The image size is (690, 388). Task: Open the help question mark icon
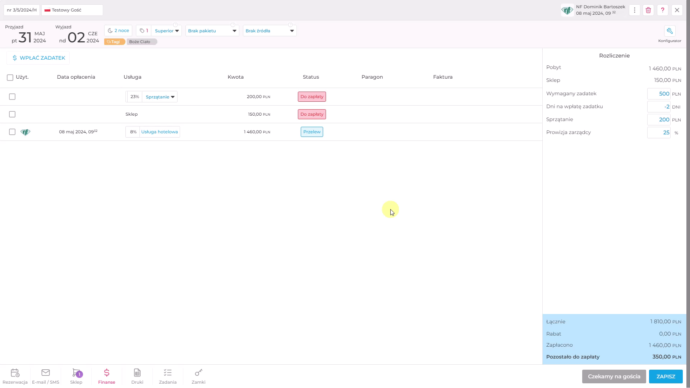tap(663, 10)
